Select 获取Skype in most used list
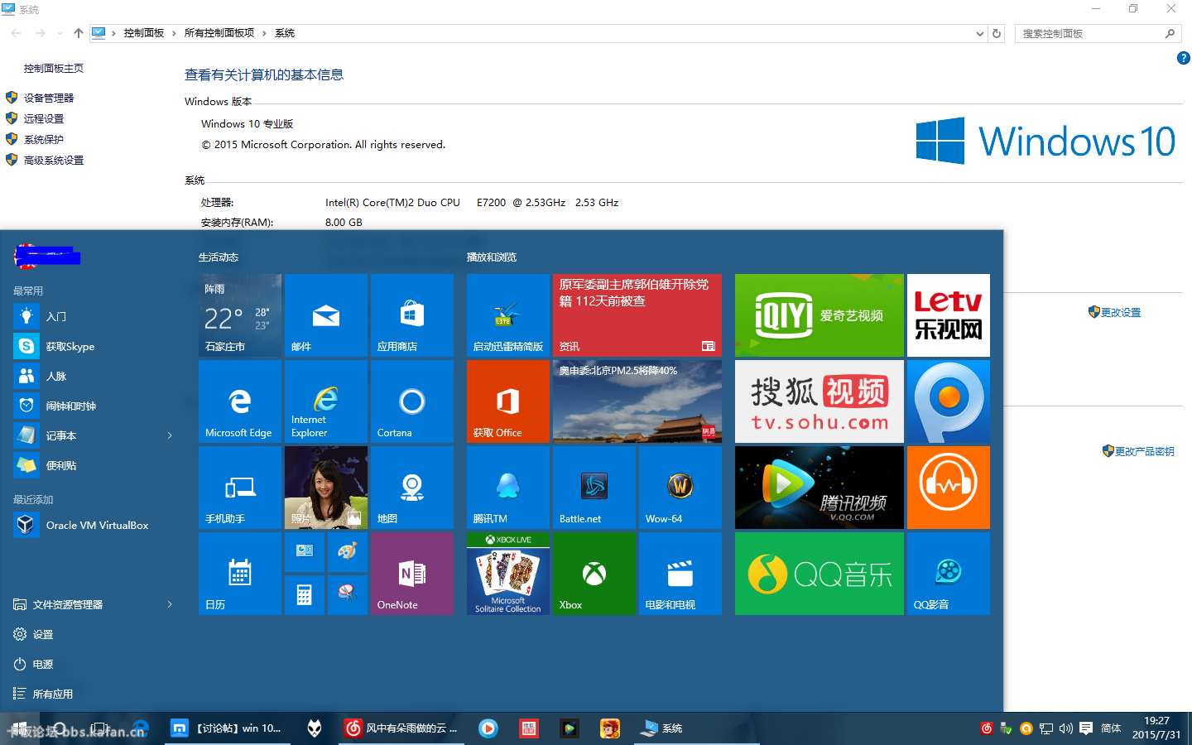The width and height of the screenshot is (1192, 745). tap(95, 346)
